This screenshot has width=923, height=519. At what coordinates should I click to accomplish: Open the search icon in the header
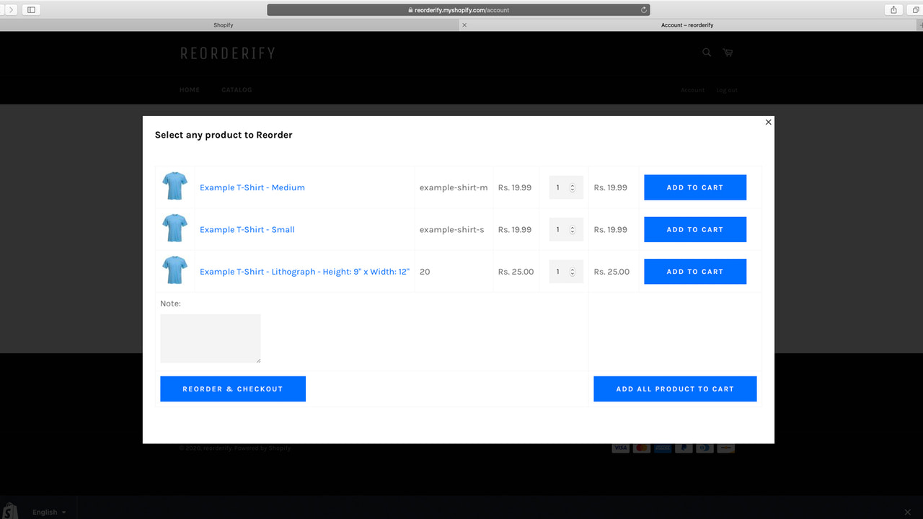point(706,53)
